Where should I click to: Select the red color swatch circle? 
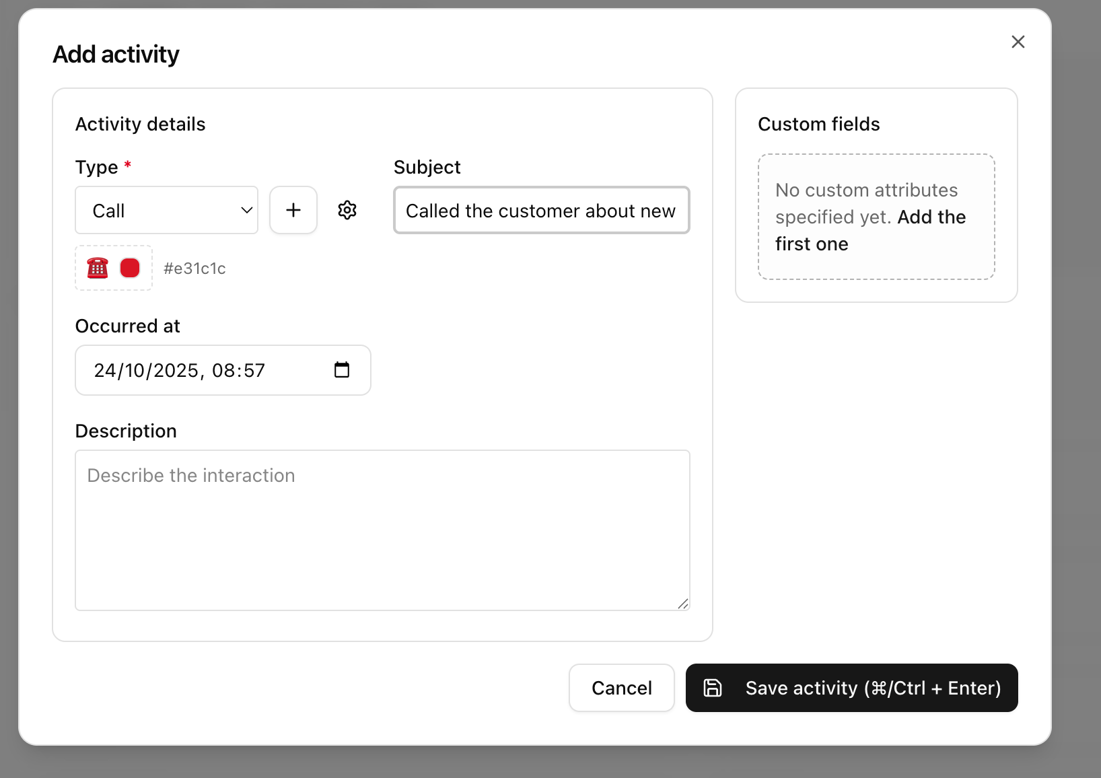[130, 267]
